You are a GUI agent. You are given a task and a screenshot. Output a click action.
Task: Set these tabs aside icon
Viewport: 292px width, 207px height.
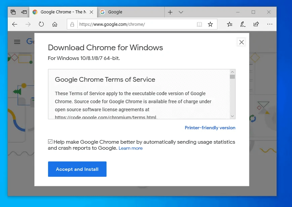[24, 12]
